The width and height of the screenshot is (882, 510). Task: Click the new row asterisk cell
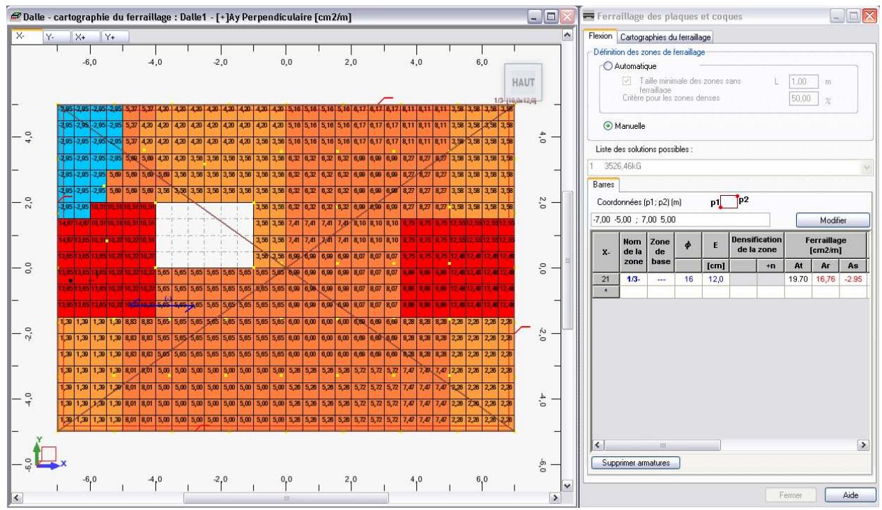[606, 291]
